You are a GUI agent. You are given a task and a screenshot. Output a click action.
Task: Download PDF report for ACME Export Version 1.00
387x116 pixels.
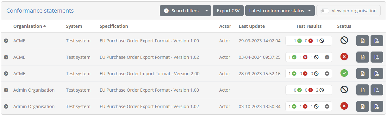(377, 41)
